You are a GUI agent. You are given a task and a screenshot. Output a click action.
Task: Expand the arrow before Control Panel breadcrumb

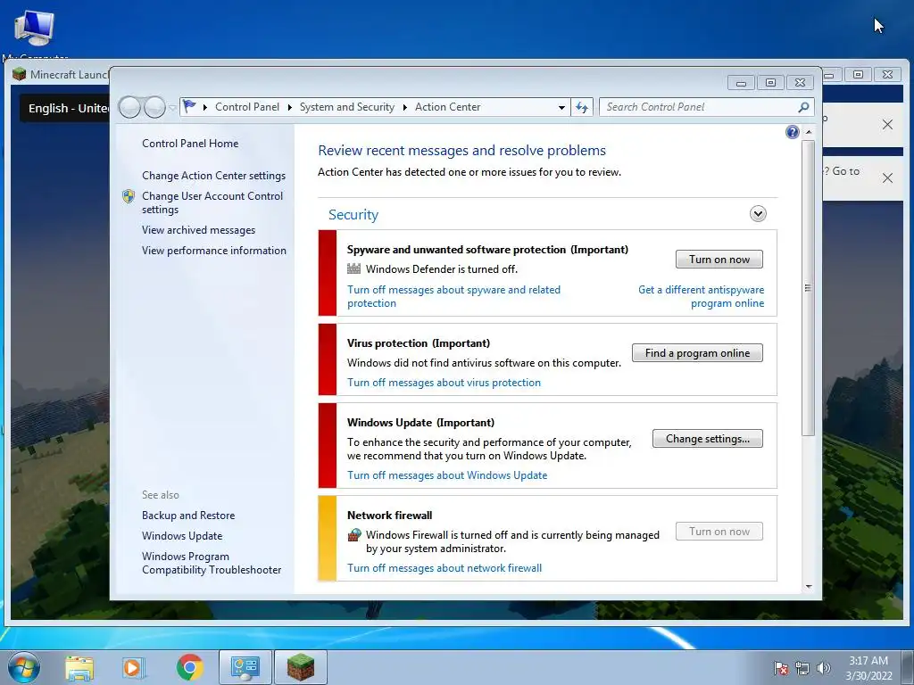205,107
